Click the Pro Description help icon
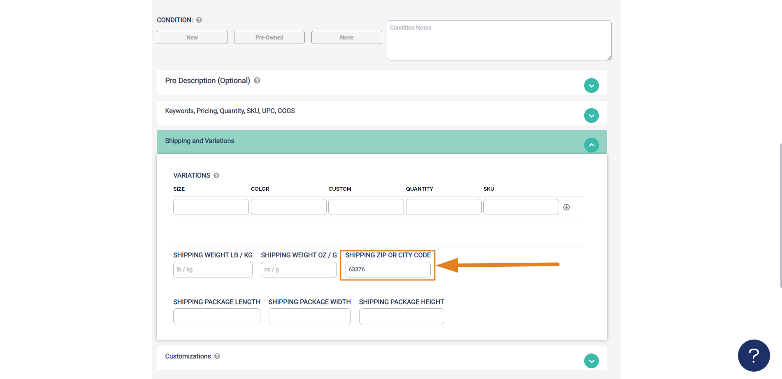The width and height of the screenshot is (782, 379). coord(257,81)
